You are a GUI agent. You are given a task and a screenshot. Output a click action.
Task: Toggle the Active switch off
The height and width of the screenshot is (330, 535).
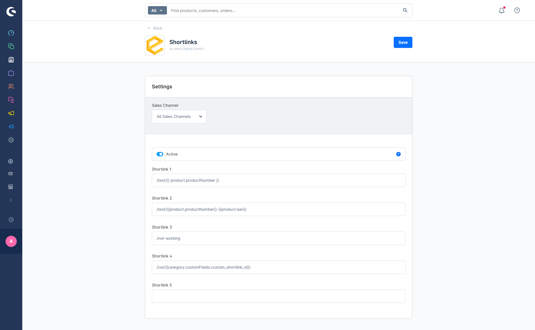click(160, 154)
